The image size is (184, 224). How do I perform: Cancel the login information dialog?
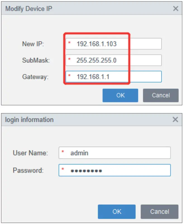159,211
